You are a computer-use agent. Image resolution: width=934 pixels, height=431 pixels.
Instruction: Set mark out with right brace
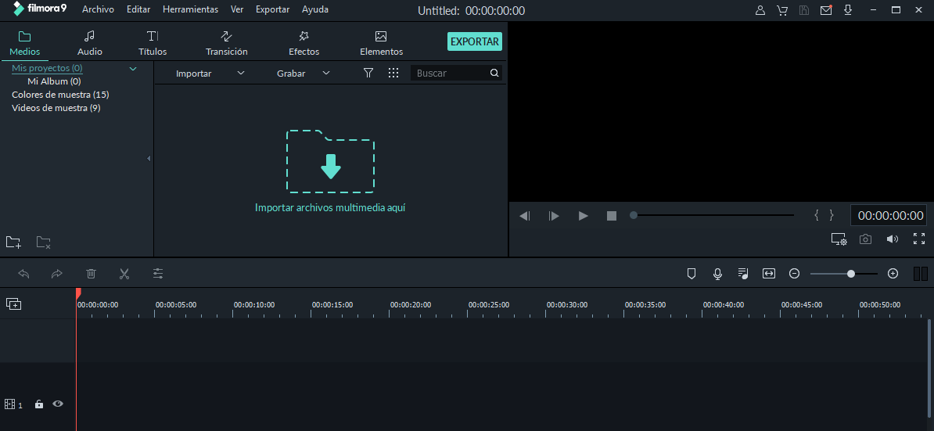832,216
